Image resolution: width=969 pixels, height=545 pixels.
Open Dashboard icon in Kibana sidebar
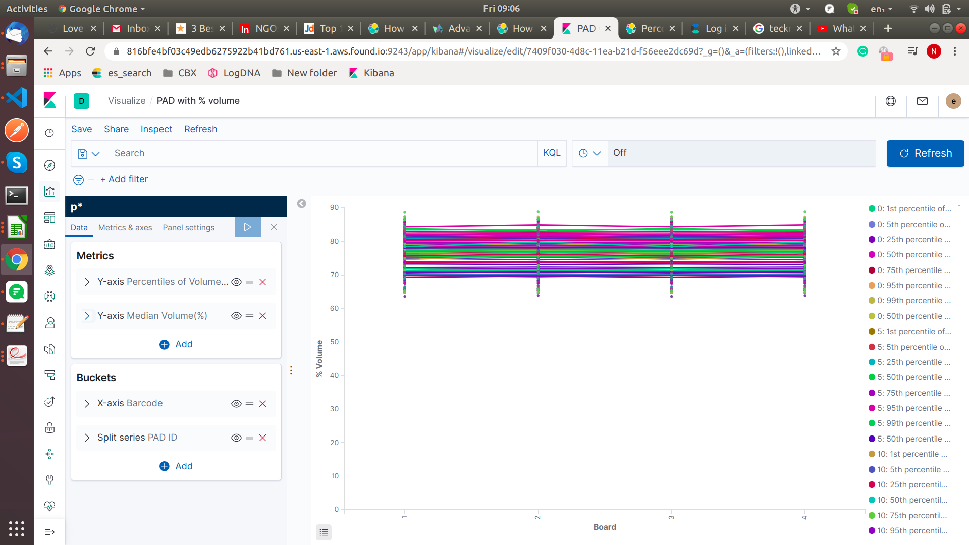(49, 218)
